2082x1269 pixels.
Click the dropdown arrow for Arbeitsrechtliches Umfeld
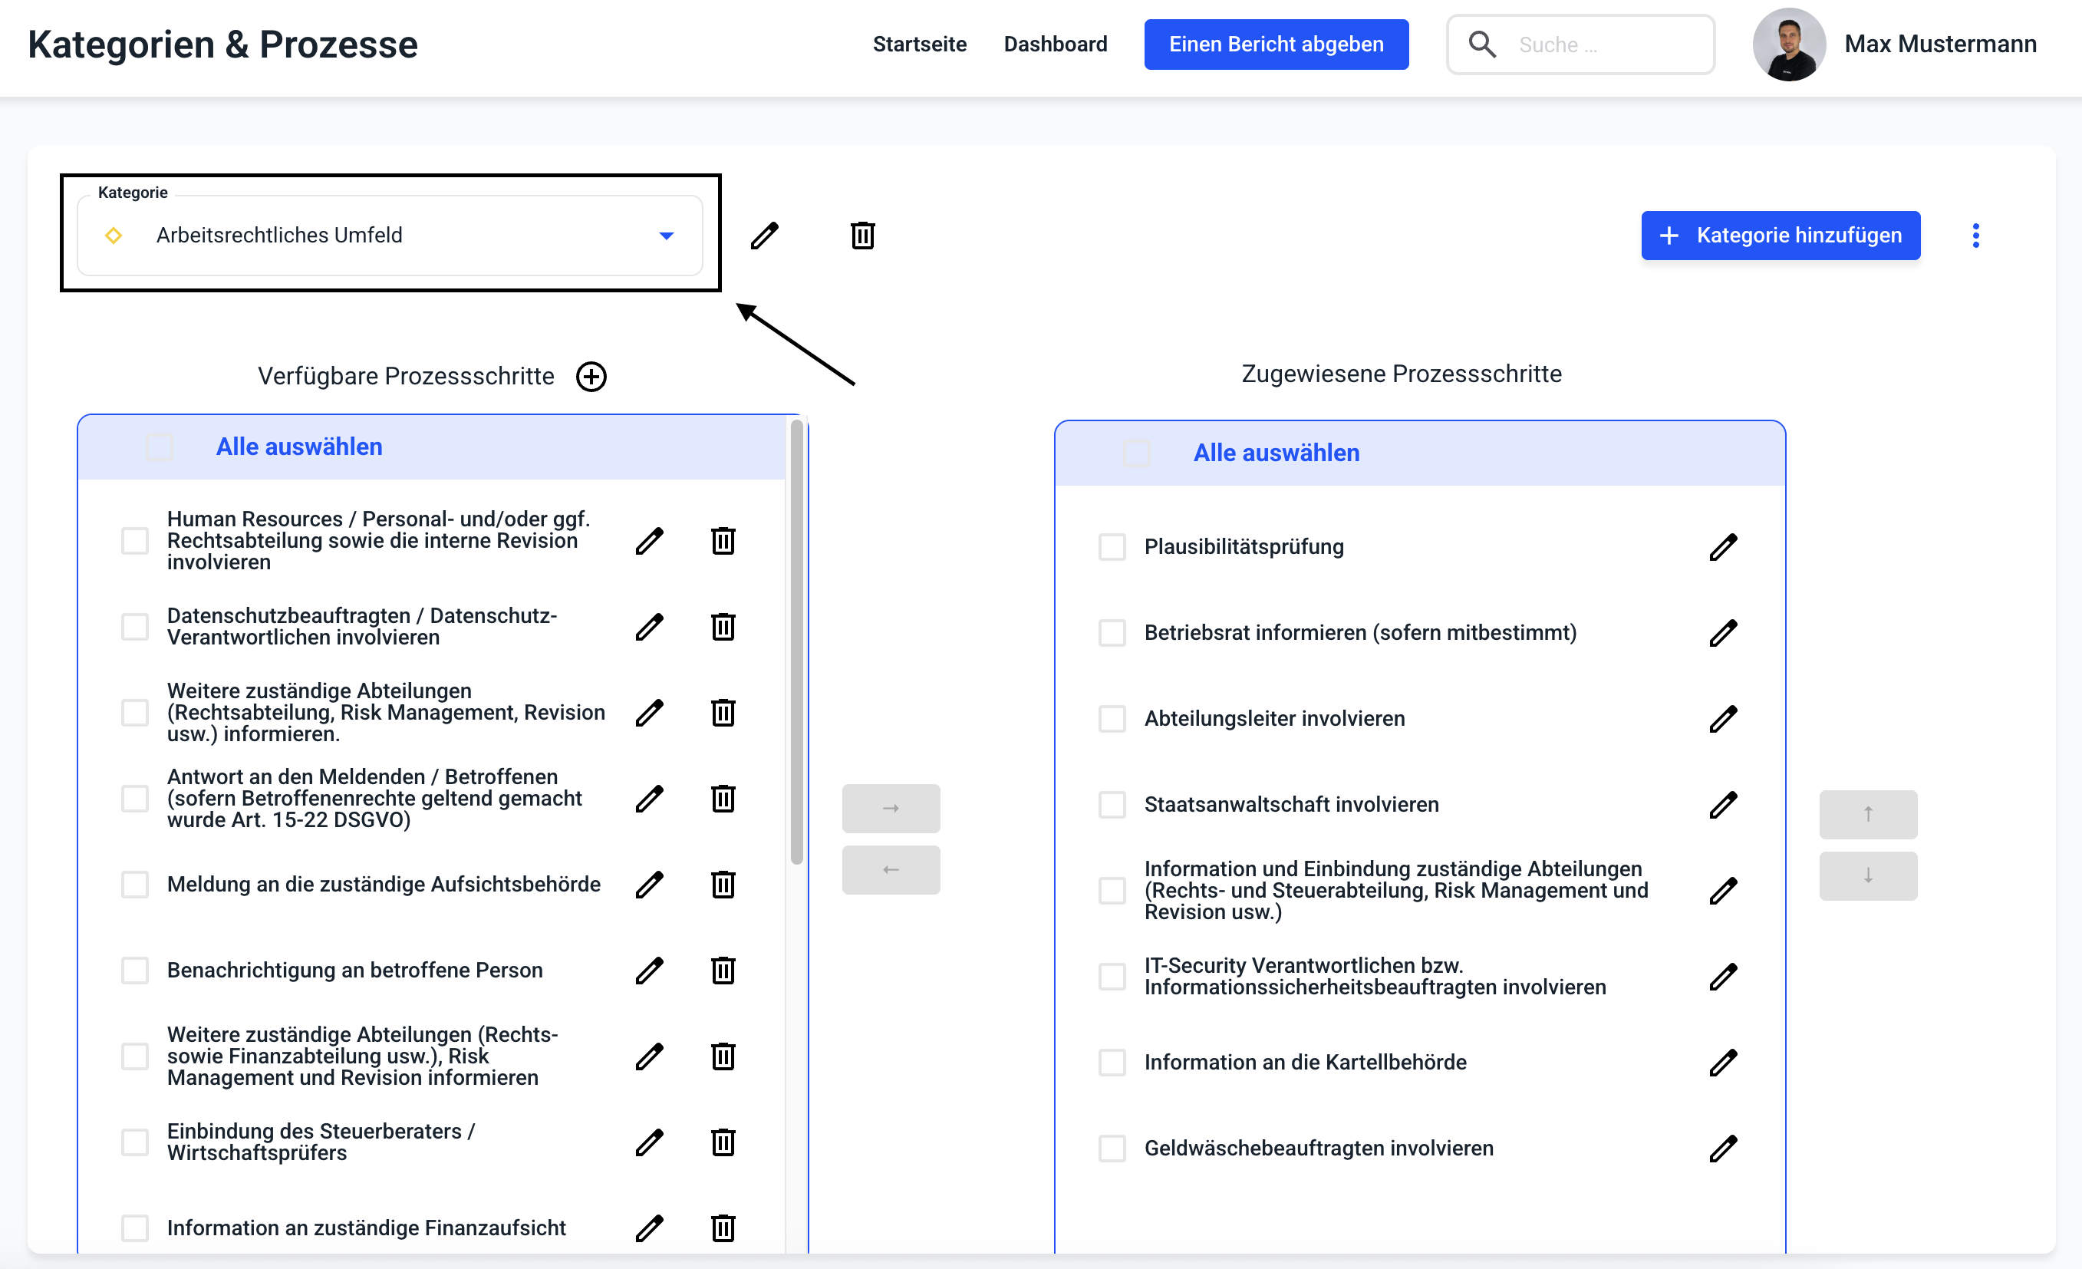[666, 236]
